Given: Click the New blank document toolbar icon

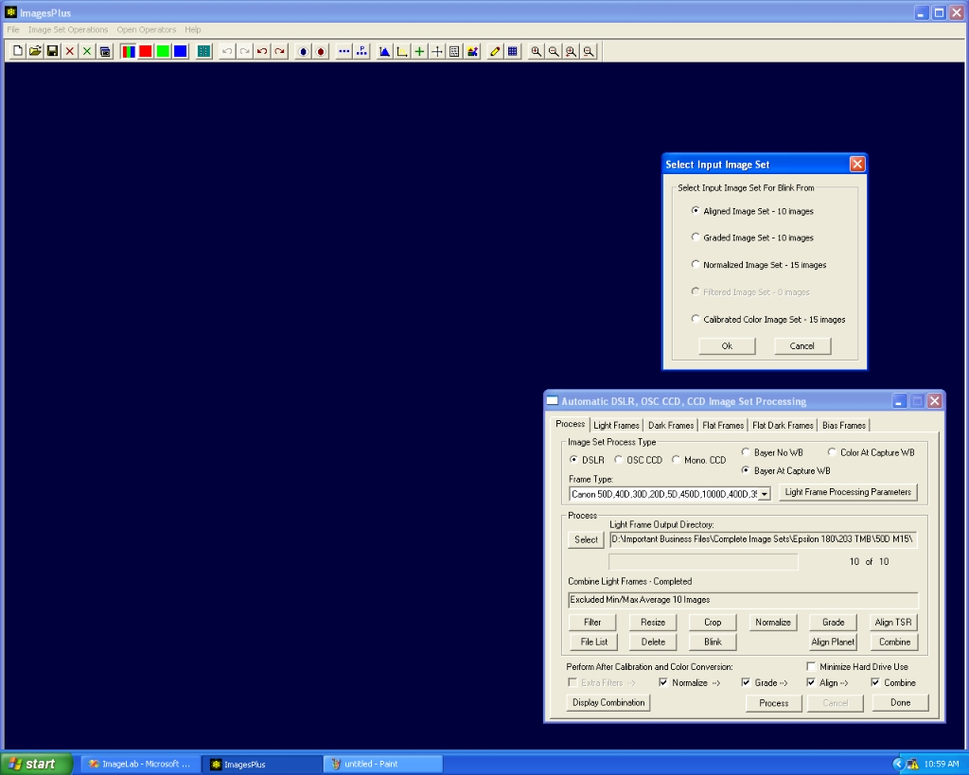Looking at the screenshot, I should (18, 51).
